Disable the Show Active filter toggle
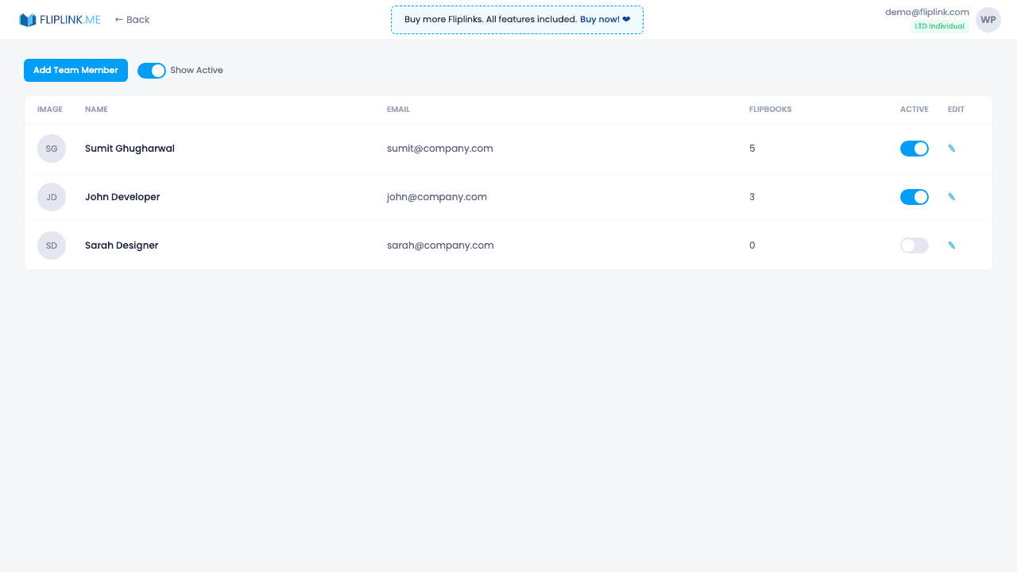The width and height of the screenshot is (1017, 572). [151, 70]
